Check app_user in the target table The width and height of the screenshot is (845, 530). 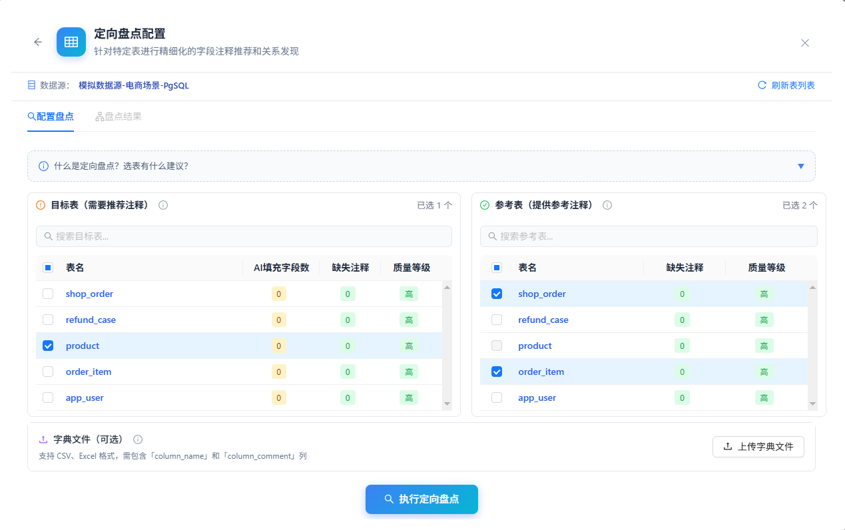click(48, 398)
